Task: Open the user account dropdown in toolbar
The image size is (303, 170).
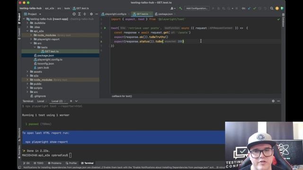Action: pyautogui.click(x=173, y=8)
